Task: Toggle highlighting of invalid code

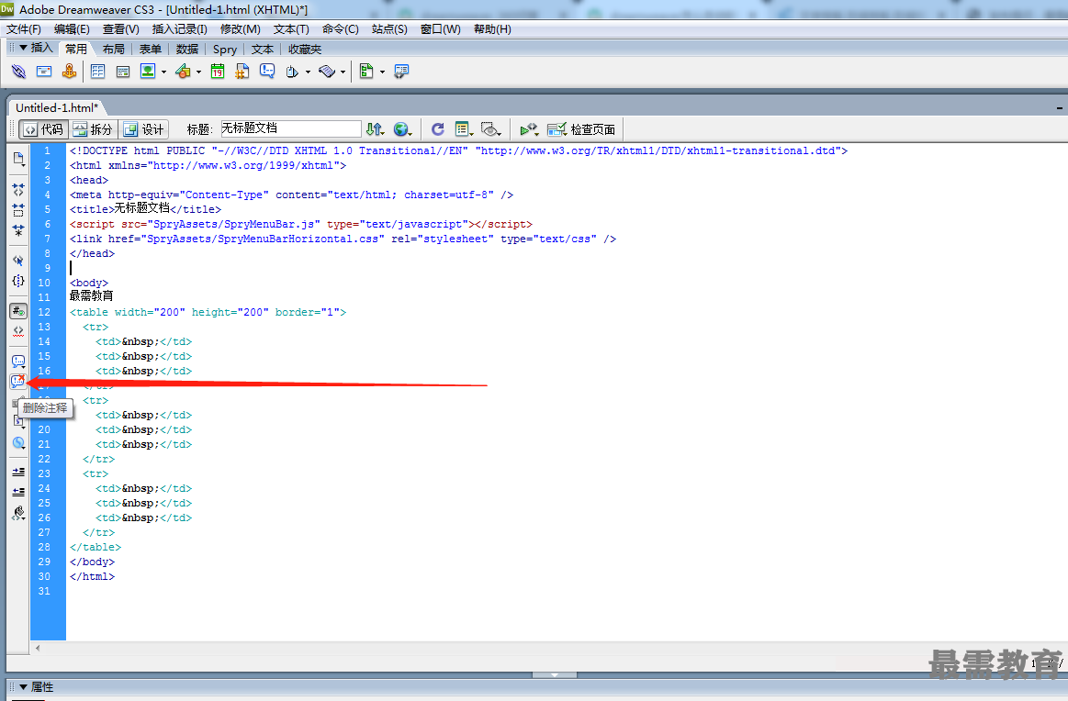Action: point(18,330)
